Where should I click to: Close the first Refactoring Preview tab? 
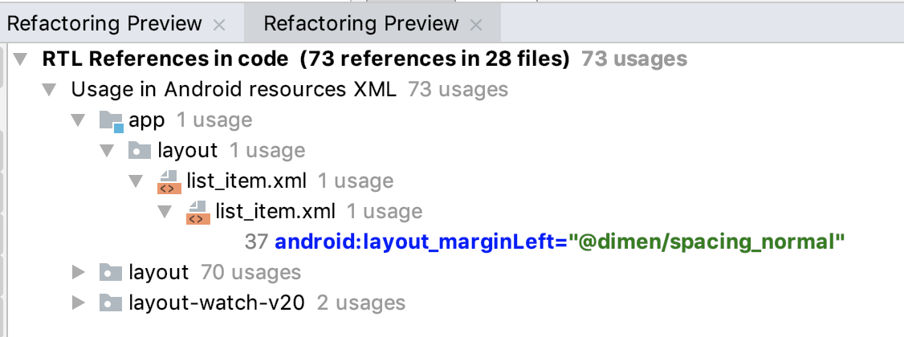(219, 25)
